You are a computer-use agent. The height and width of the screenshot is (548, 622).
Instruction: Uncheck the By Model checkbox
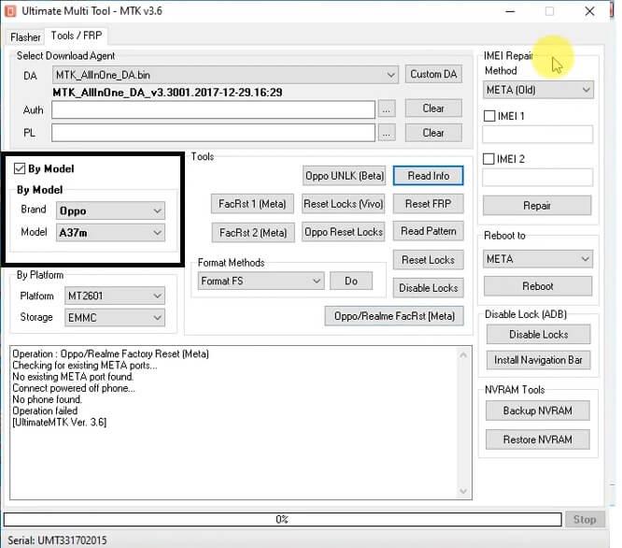[20, 168]
